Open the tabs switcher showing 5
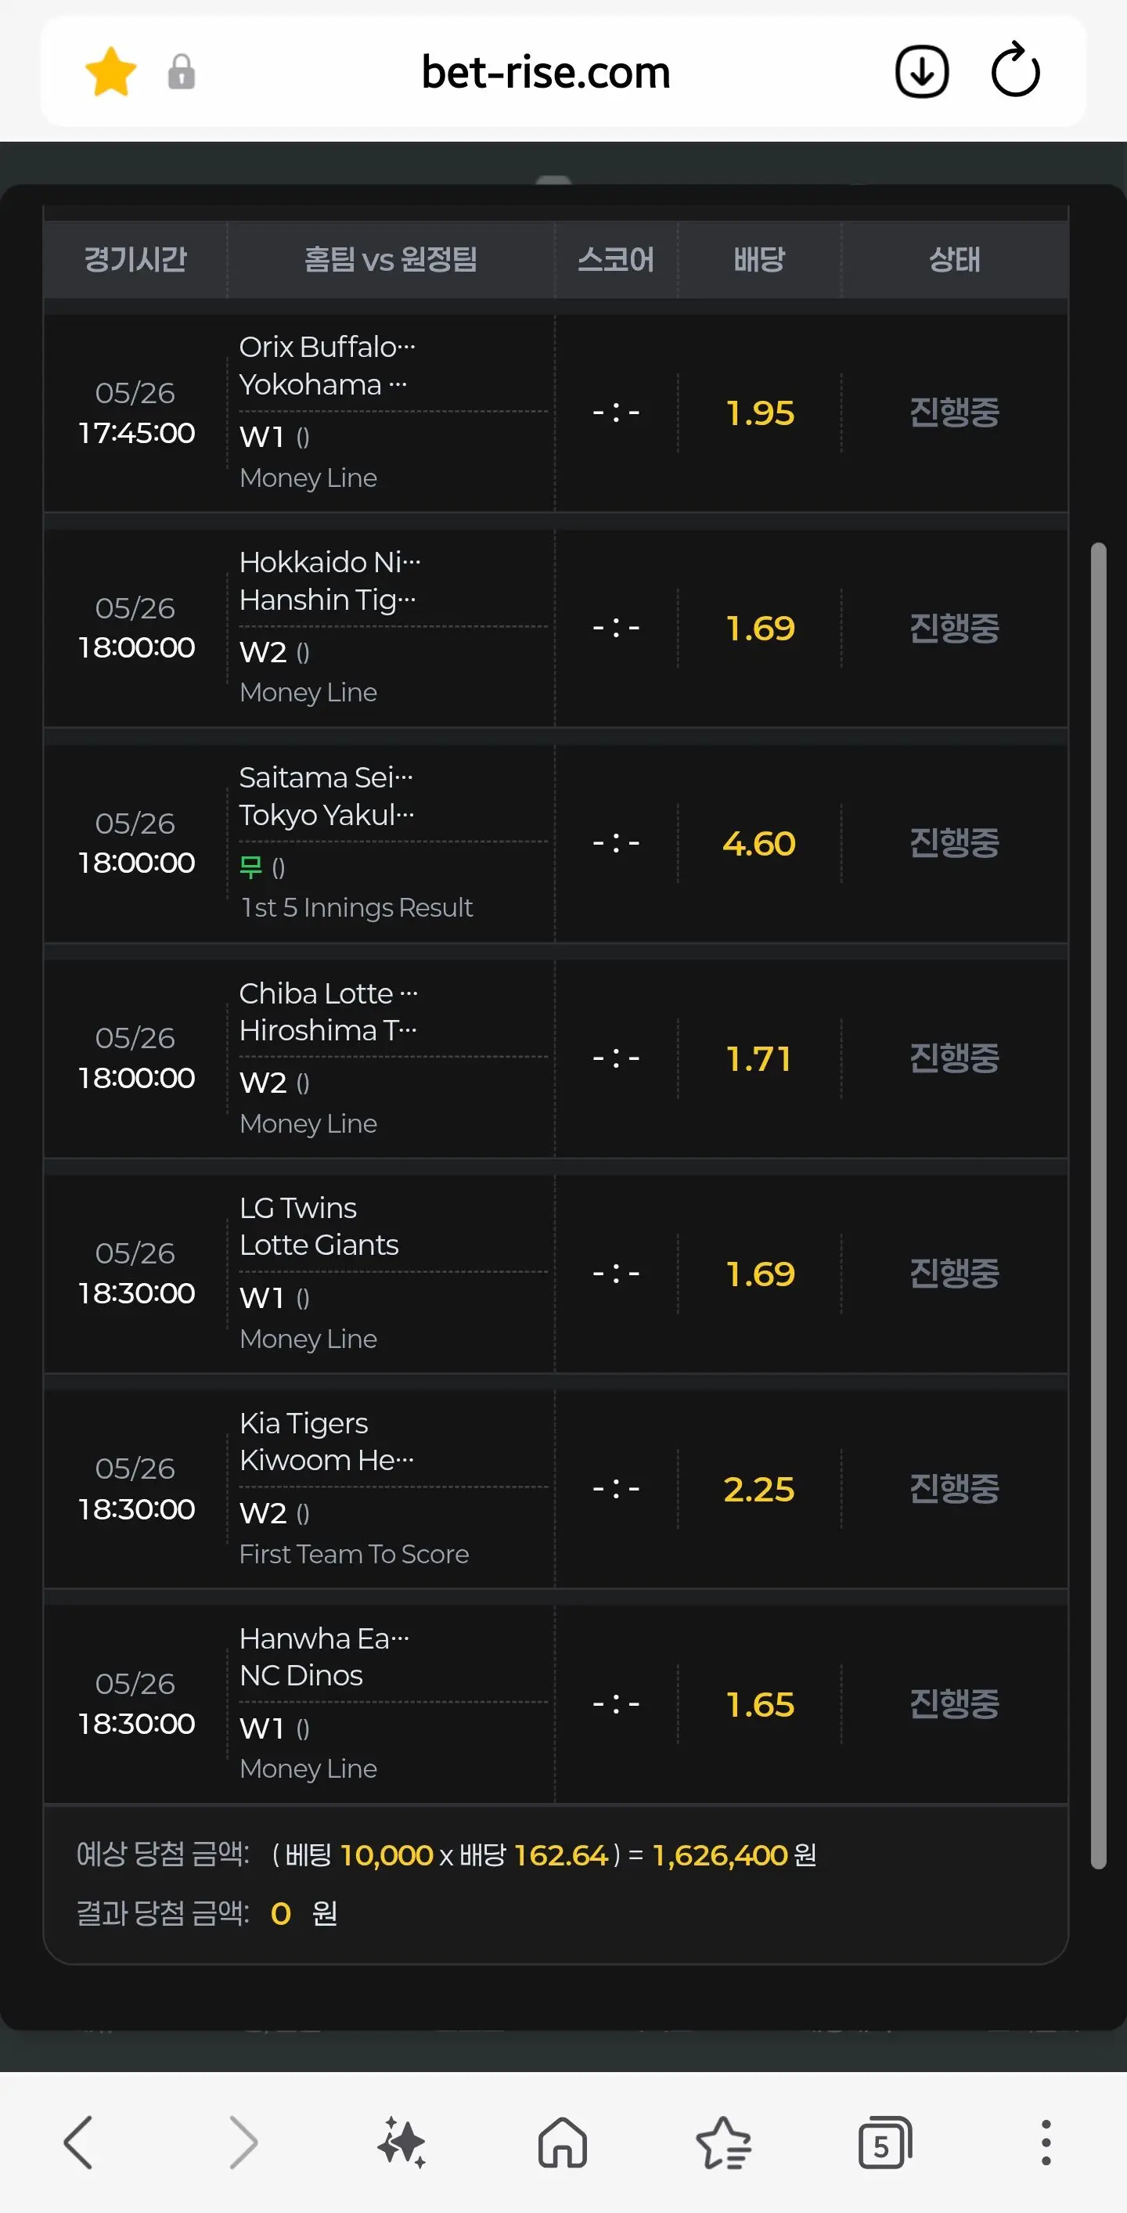This screenshot has height=2213, width=1127. (884, 2143)
